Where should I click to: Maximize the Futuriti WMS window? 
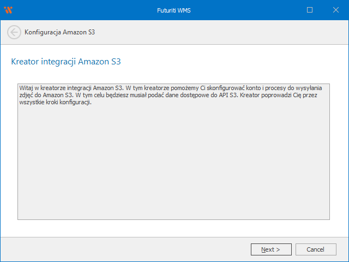pyautogui.click(x=310, y=10)
